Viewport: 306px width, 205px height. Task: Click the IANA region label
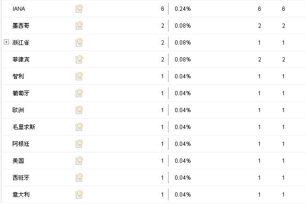[19, 9]
